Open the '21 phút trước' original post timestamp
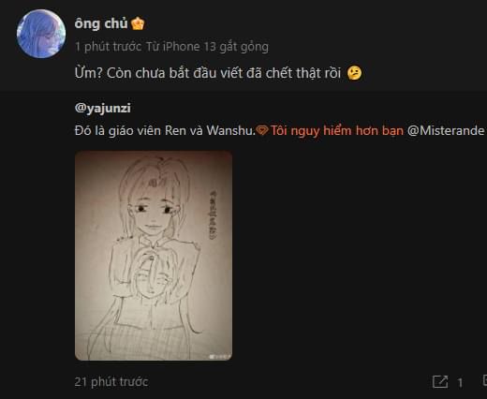The image size is (487, 399). [x=111, y=382]
